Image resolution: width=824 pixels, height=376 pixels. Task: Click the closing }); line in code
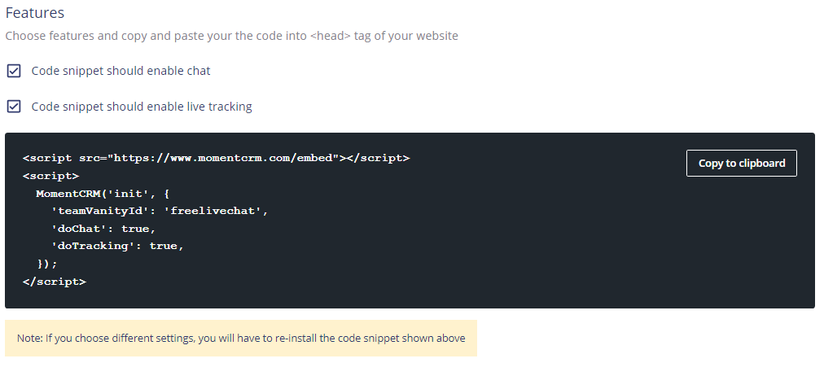point(47,264)
